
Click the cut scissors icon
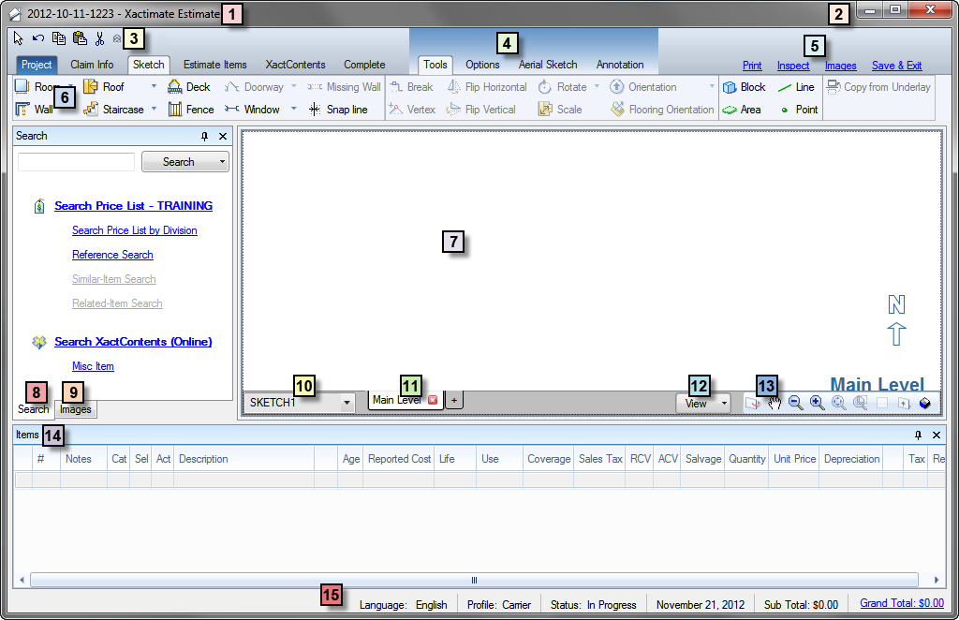coord(99,38)
